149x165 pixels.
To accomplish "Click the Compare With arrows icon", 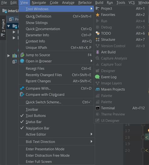I will click(22, 88).
